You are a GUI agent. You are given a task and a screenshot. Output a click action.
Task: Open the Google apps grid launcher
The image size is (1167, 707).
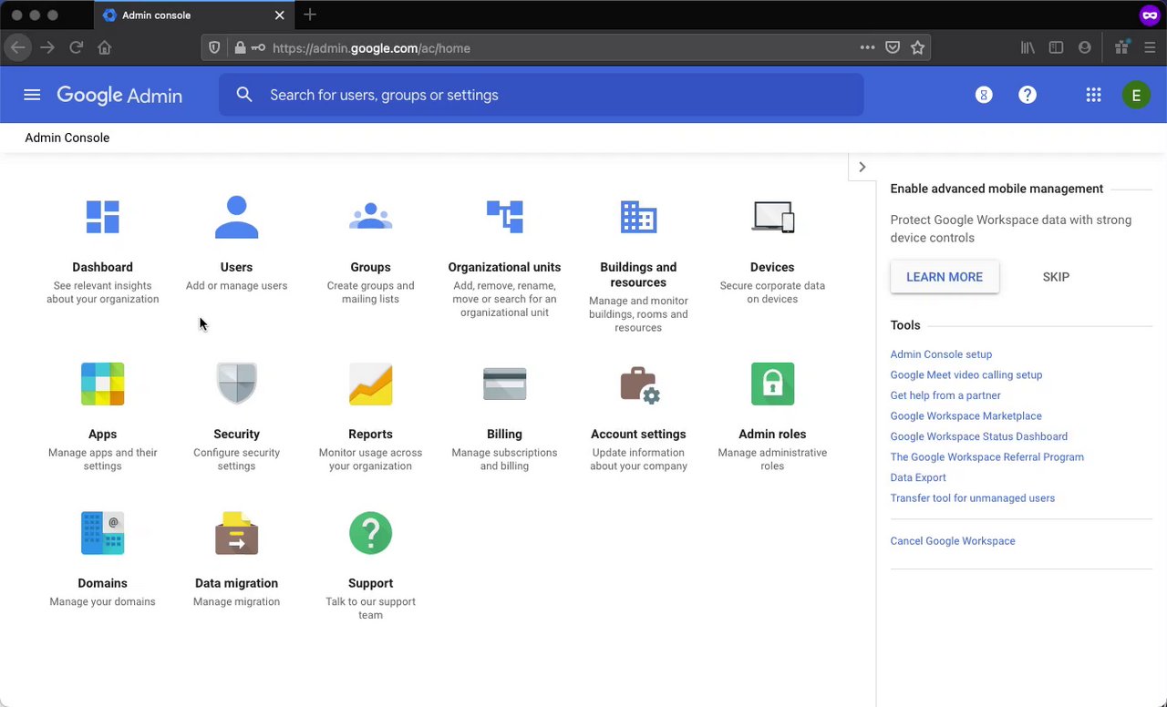1093,95
